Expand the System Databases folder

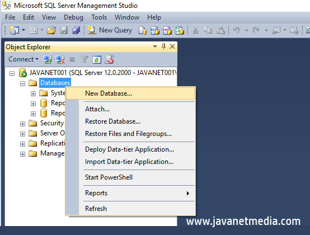(x=33, y=93)
